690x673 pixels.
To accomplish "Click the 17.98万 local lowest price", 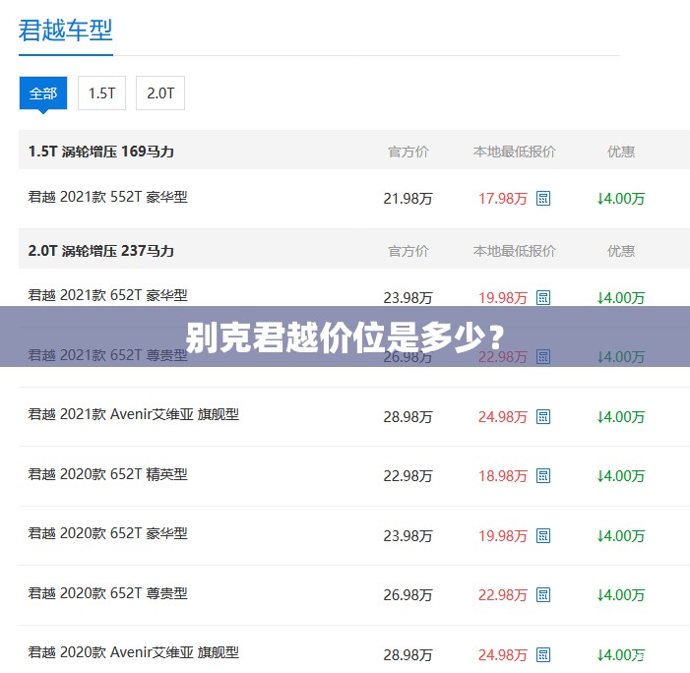I will [x=503, y=199].
